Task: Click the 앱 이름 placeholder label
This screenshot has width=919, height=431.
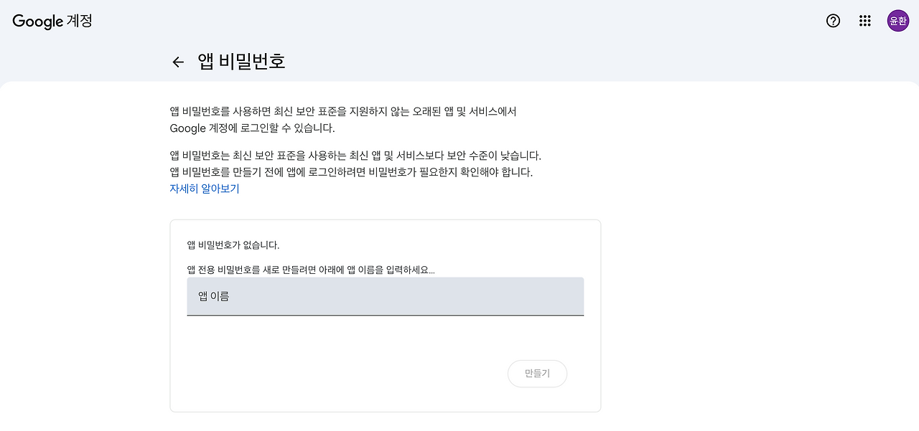Action: (214, 295)
